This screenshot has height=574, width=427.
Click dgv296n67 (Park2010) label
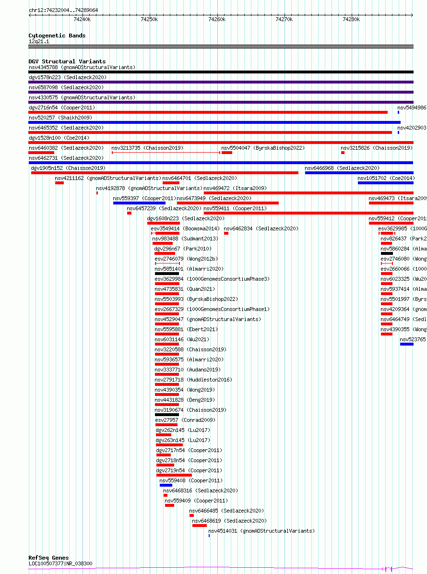pyautogui.click(x=183, y=249)
